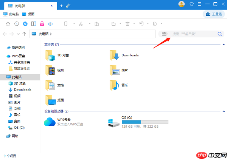
Task: Toggle the blue eye preview icon
Action: pyautogui.click(x=50, y=24)
